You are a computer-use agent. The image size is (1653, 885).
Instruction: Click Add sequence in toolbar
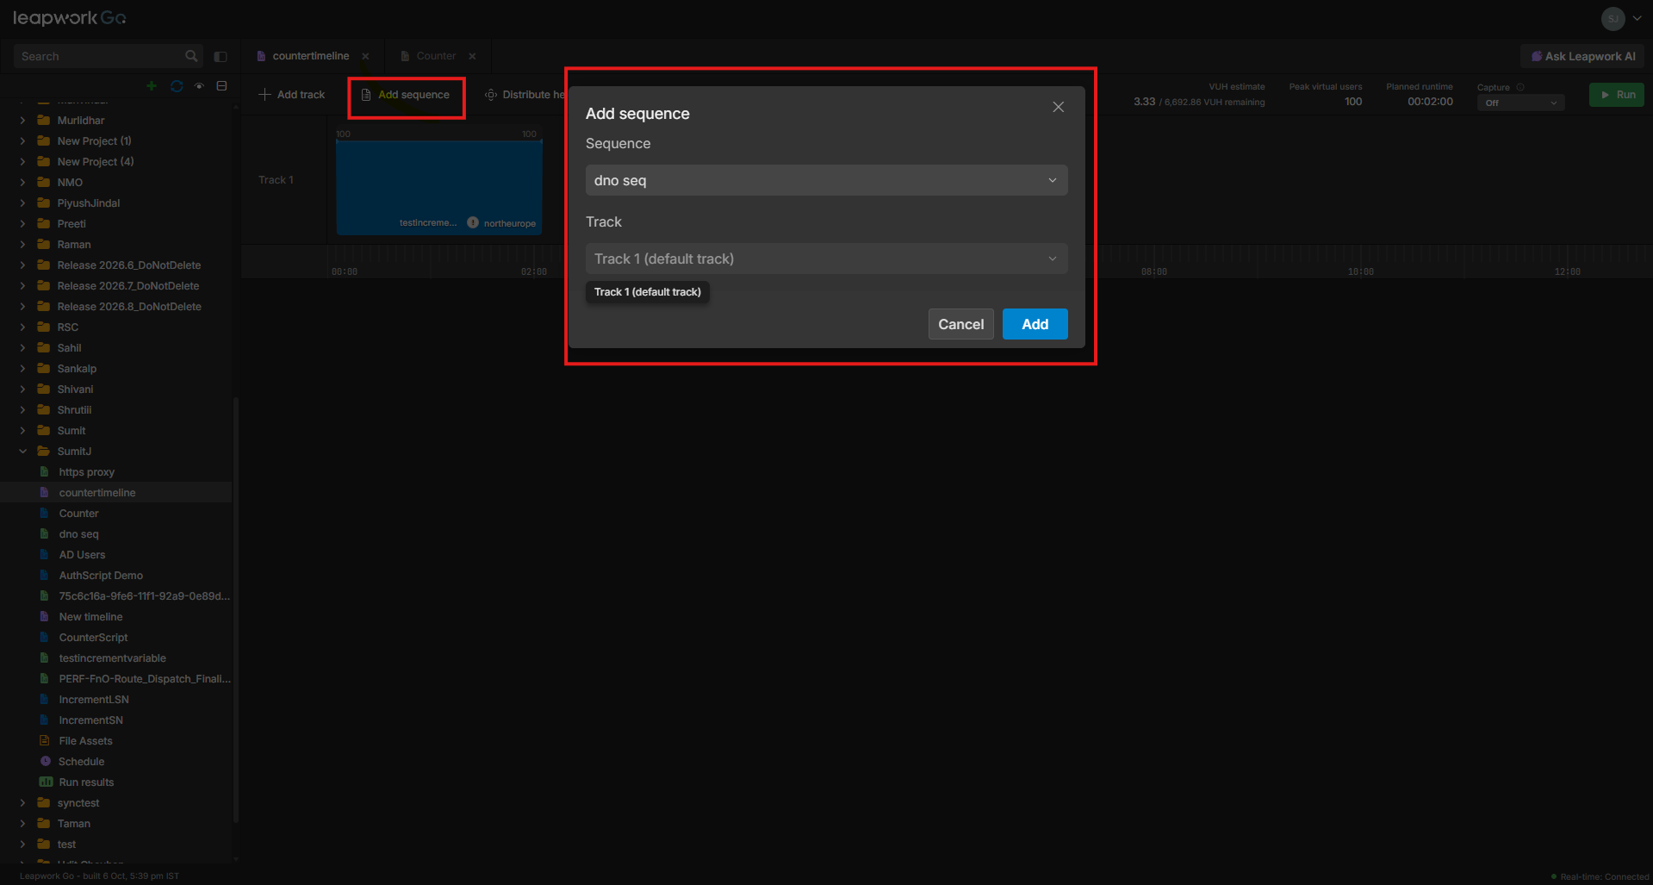click(x=406, y=95)
